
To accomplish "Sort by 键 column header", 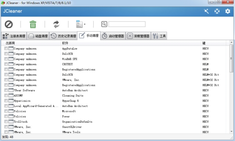I will (x=204, y=43).
